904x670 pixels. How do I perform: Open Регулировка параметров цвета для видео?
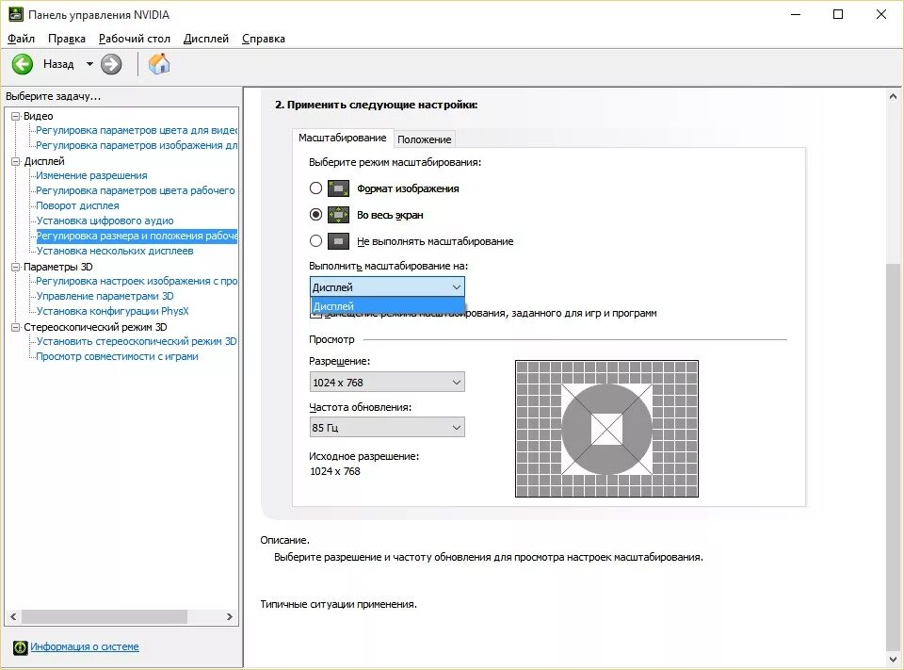pos(136,130)
